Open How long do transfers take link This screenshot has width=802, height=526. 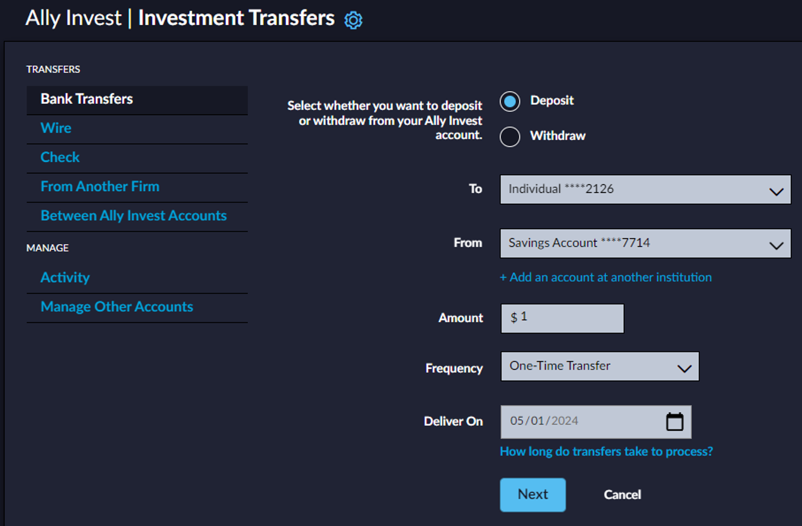click(606, 452)
